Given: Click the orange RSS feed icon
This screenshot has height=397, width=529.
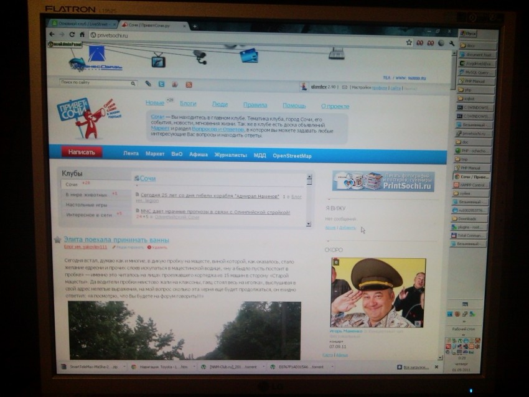Looking at the screenshot, I should coord(189,84).
